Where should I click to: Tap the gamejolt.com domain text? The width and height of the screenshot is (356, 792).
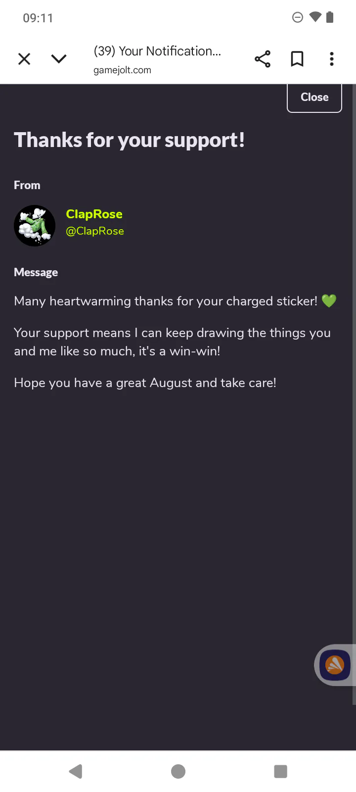[x=122, y=70]
